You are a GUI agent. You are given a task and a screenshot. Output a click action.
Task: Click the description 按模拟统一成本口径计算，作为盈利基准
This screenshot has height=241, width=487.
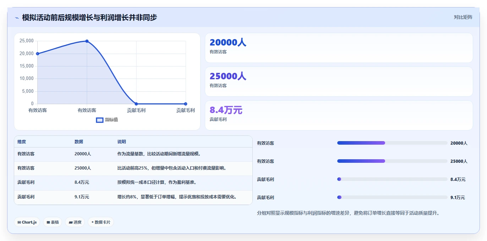(157, 182)
